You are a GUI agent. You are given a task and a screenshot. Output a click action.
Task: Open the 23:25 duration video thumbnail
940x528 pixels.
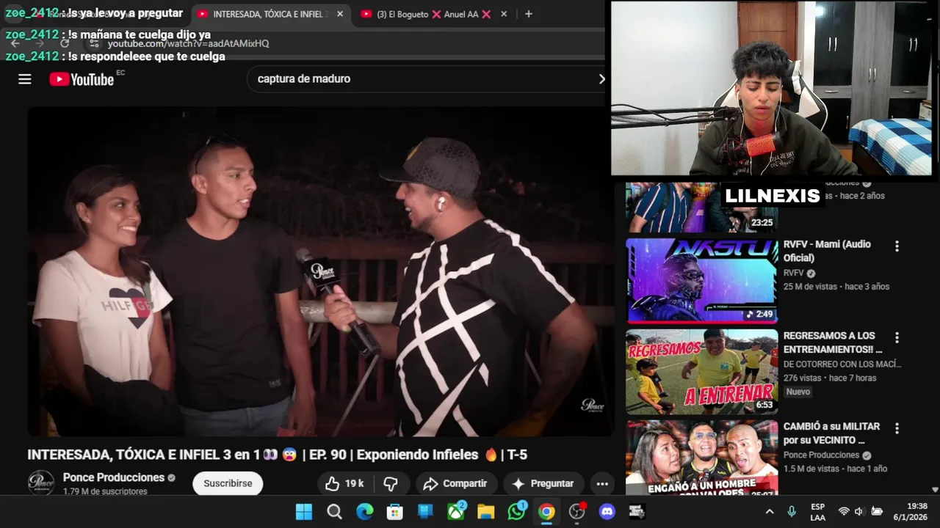point(701,207)
